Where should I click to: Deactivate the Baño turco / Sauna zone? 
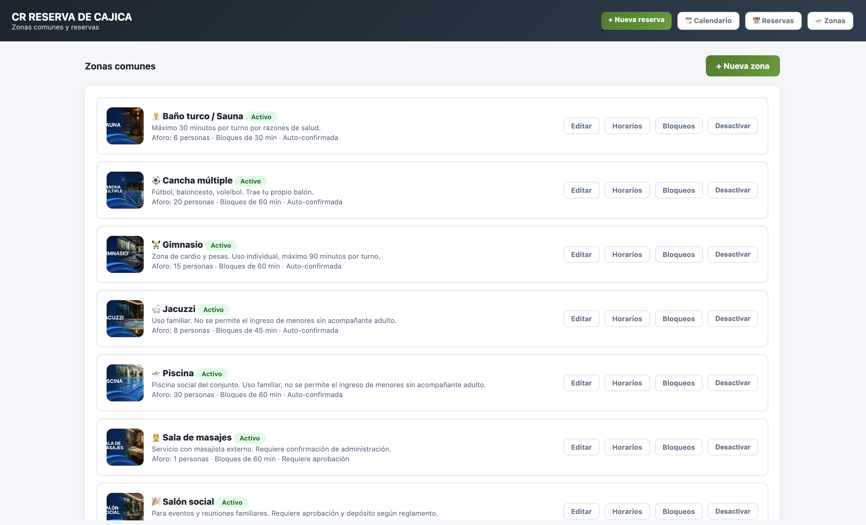click(x=733, y=126)
